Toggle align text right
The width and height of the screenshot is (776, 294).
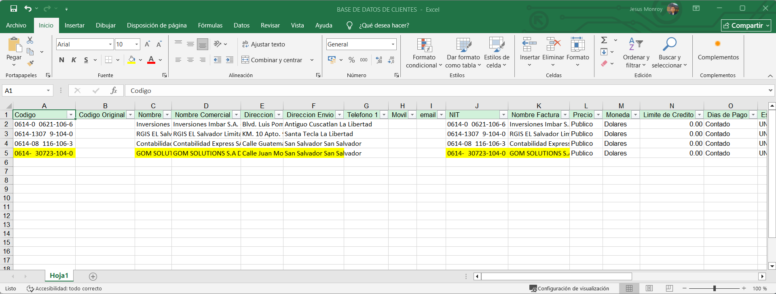[x=202, y=60]
